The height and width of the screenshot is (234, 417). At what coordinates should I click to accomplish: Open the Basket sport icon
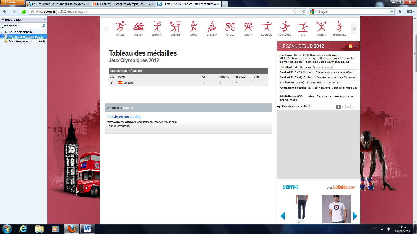click(x=175, y=28)
